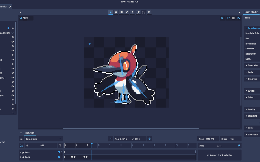Collapse left panel with toolbar left arrow

(x=20, y=12)
